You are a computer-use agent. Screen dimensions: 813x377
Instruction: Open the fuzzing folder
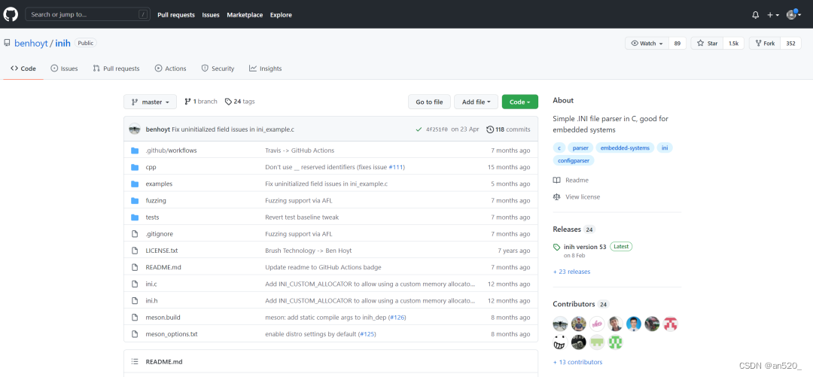[156, 200]
